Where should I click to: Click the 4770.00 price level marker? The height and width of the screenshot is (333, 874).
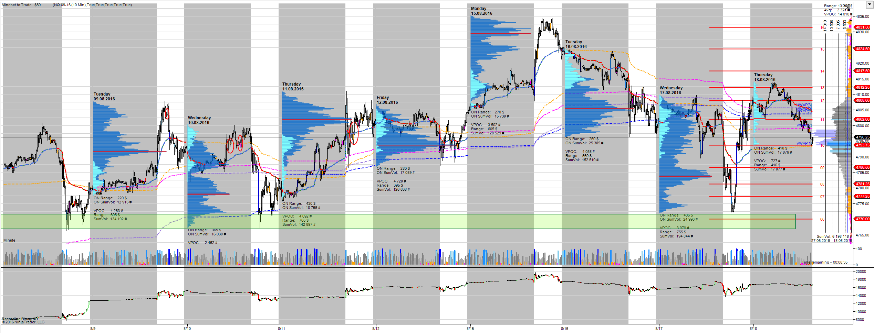click(863, 219)
